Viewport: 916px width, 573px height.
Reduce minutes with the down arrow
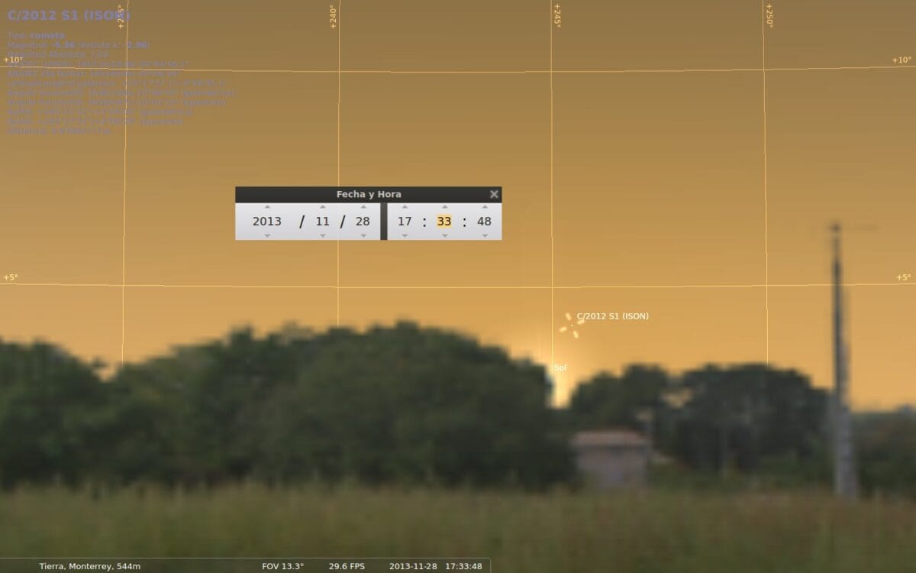coord(444,235)
